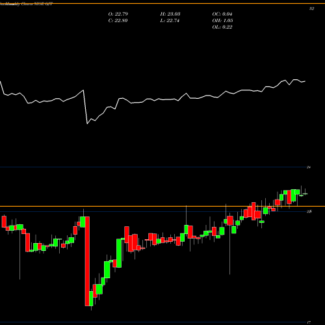Click the tallest red crash candlestick
The height and width of the screenshot is (325, 325).
coord(87,261)
